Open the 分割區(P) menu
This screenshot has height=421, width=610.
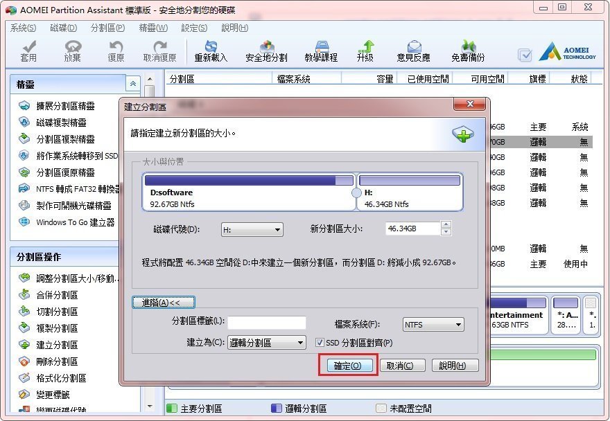[107, 28]
